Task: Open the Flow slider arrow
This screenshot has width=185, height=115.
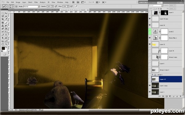Action: click(x=68, y=6)
